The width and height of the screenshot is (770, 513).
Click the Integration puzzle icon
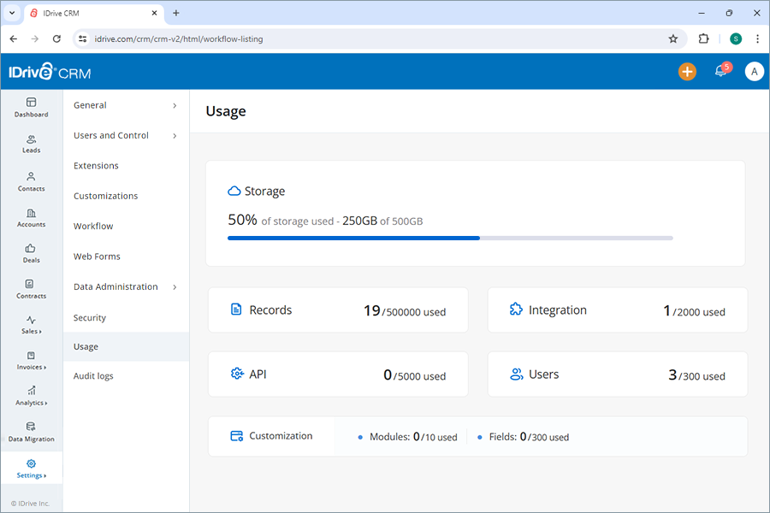(x=515, y=310)
